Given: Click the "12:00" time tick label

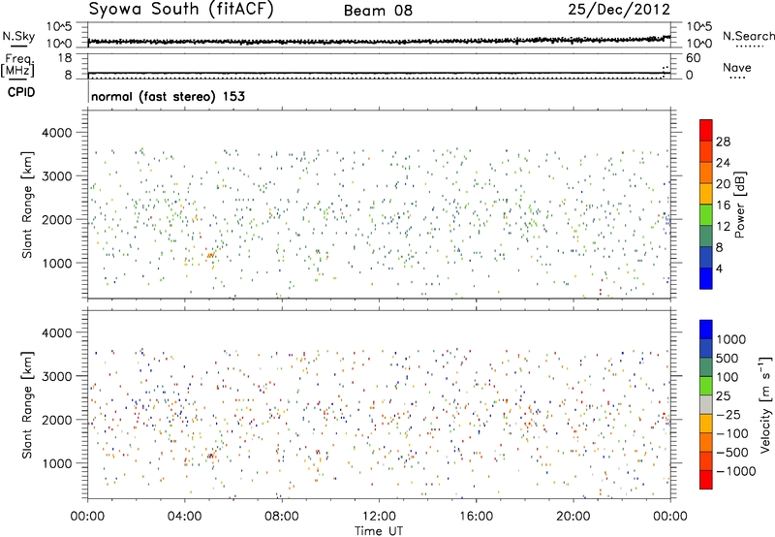Looking at the screenshot, I should pyautogui.click(x=379, y=517).
